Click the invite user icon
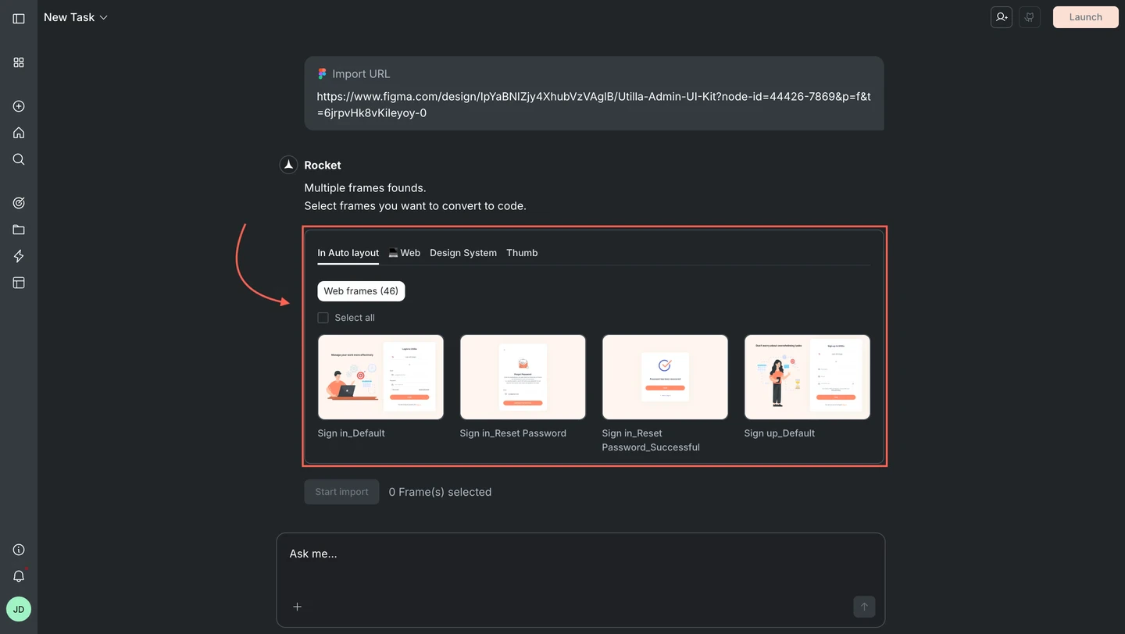Viewport: 1125px width, 634px height. (x=1001, y=16)
